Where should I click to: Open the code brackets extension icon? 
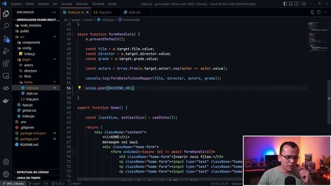(6, 88)
